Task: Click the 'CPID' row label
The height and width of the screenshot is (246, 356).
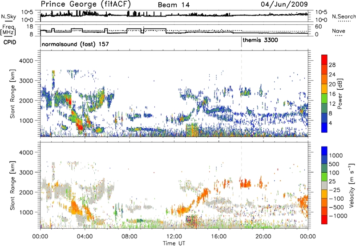Action: (x=10, y=42)
